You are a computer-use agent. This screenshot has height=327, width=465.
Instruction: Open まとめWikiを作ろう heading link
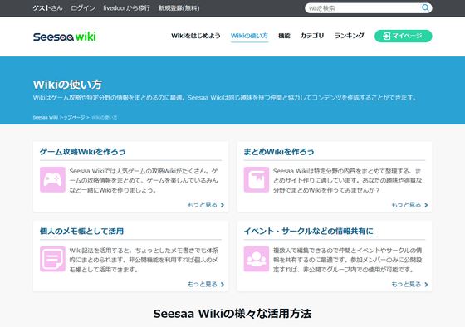pyautogui.click(x=279, y=152)
